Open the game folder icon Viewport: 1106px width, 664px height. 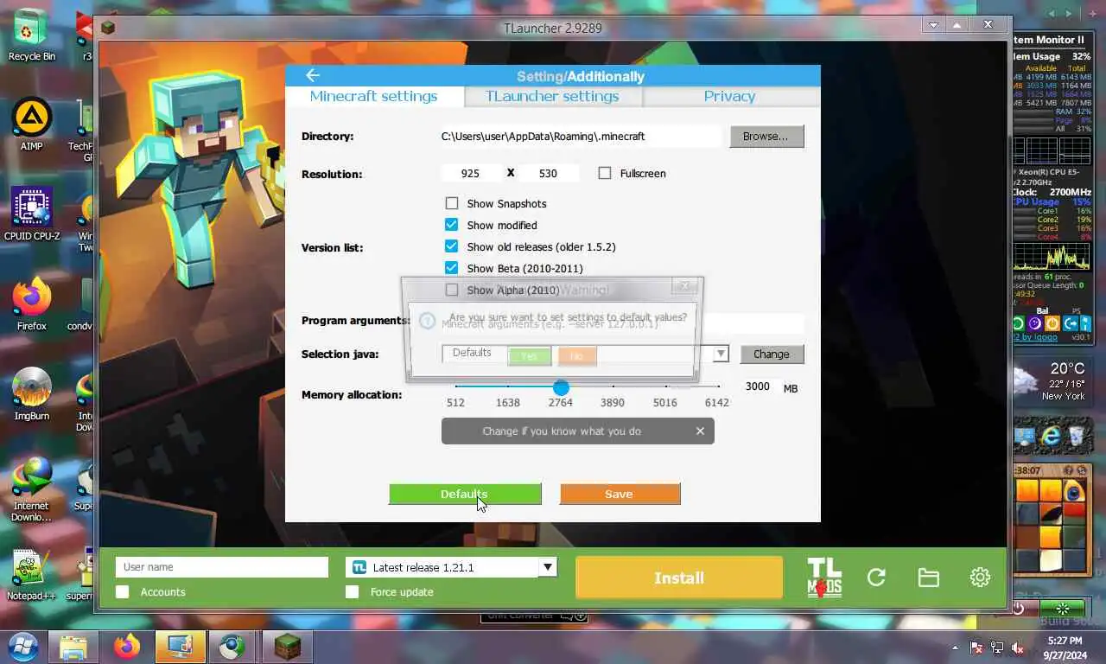[x=928, y=578]
